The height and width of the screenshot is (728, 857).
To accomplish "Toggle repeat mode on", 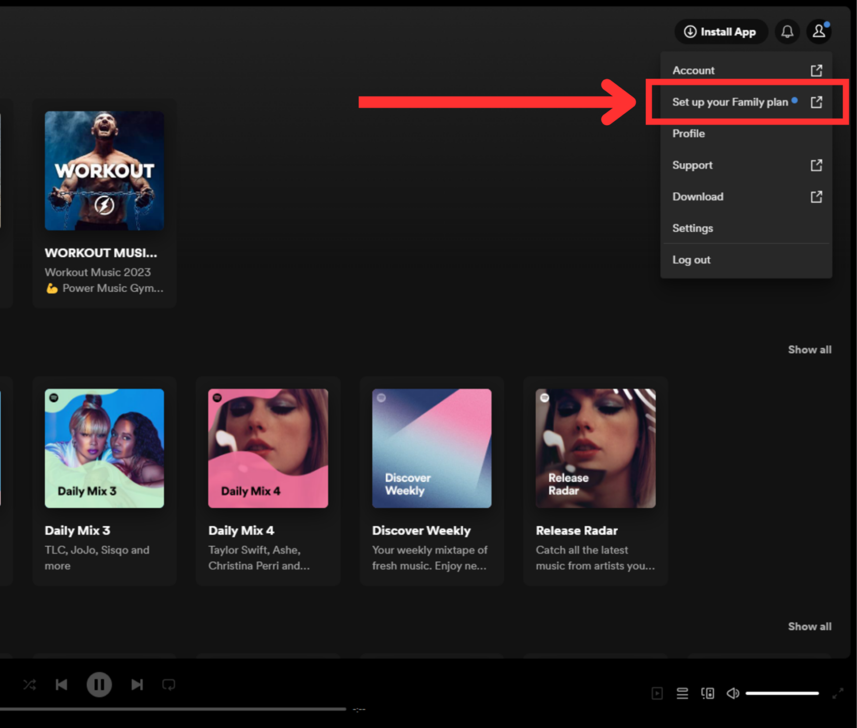I will point(168,684).
